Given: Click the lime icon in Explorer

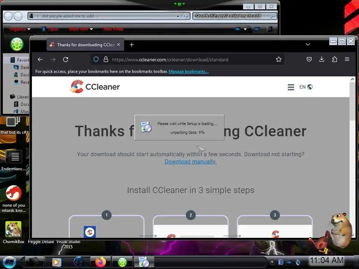Looking at the screenshot, I should point(17,44).
